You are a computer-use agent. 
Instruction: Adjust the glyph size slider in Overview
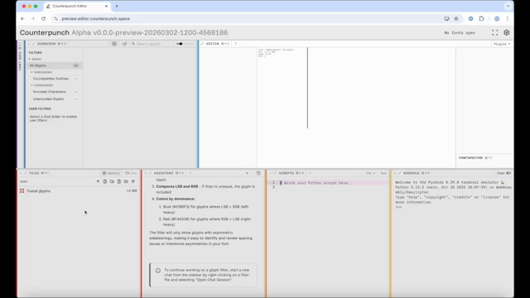coord(185,44)
